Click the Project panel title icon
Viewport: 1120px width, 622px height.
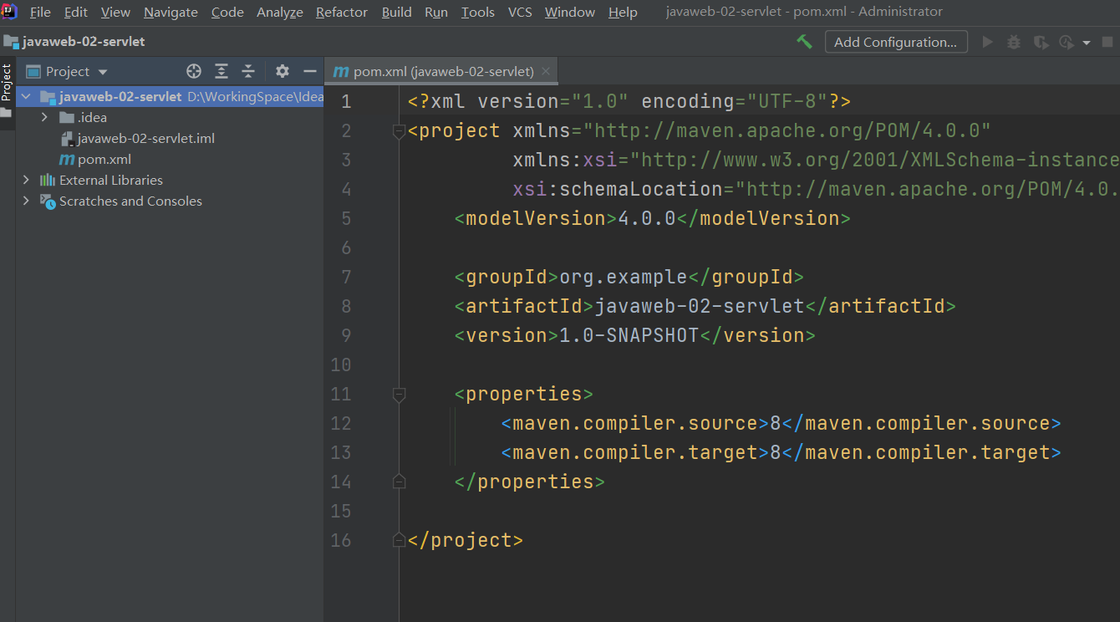click(x=33, y=71)
